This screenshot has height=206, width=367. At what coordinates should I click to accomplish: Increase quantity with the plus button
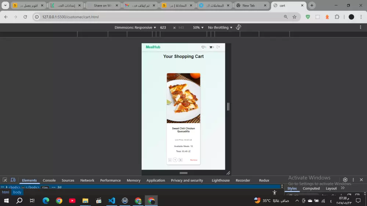181,160
